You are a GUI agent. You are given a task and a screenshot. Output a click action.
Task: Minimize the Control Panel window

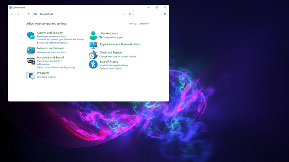148,8
